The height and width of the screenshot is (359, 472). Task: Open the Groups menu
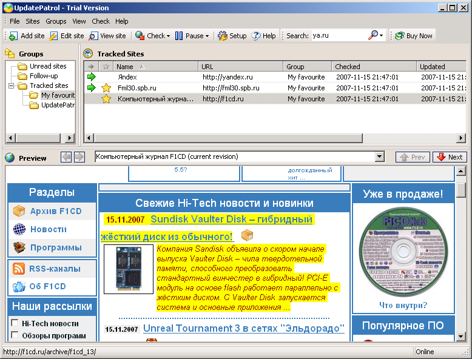coord(56,21)
